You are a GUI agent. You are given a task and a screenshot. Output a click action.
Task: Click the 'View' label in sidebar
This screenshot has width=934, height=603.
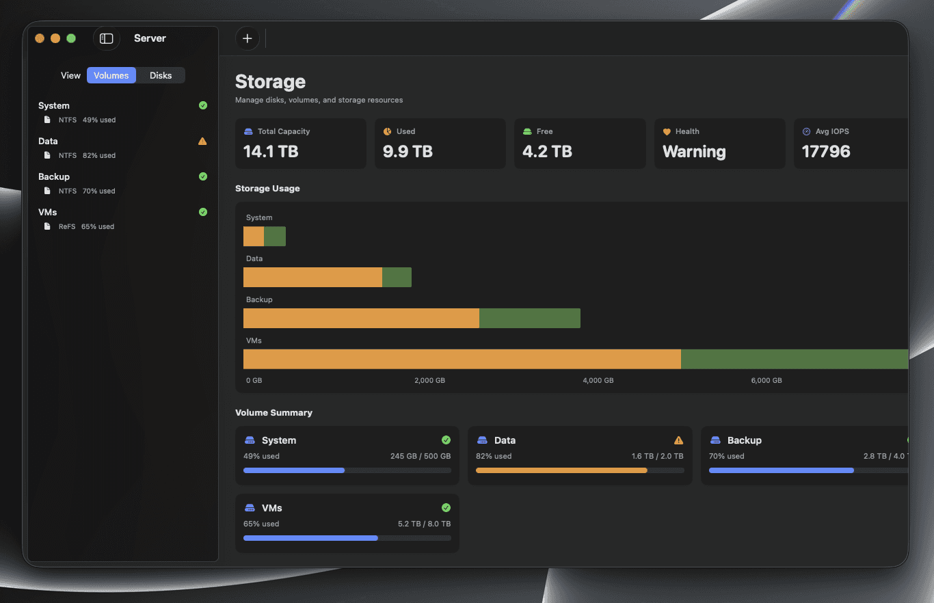click(x=70, y=75)
